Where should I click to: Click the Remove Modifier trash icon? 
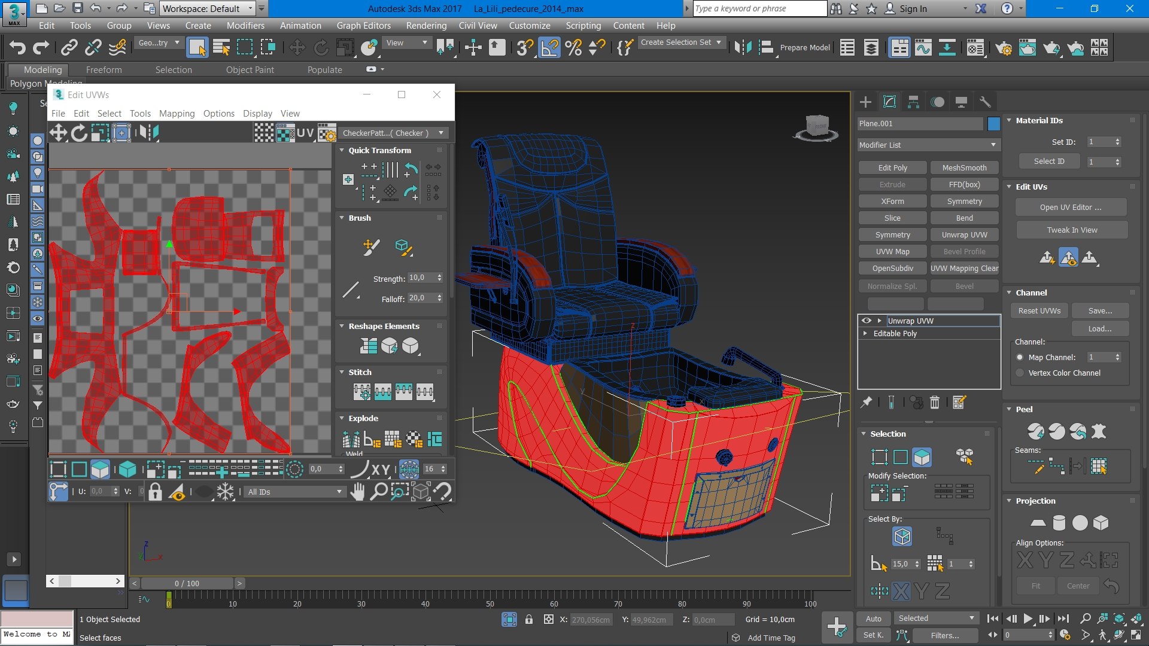click(x=935, y=403)
